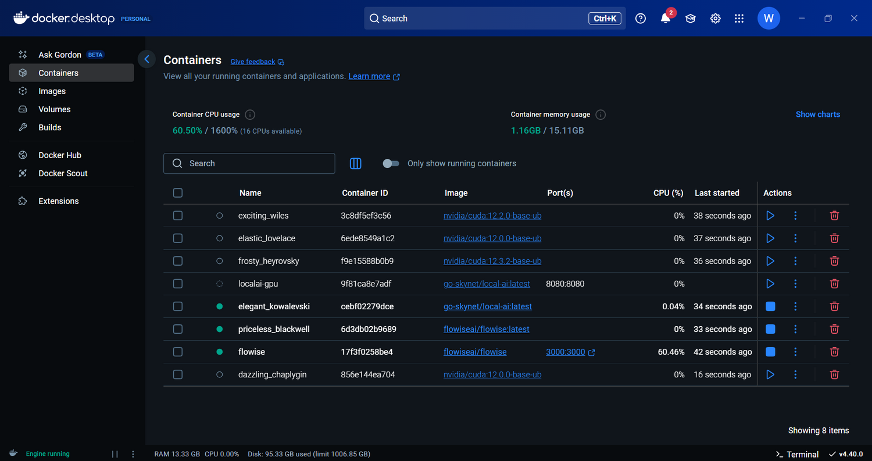Start the frosty_heyrovsky container
The image size is (872, 461).
point(770,261)
